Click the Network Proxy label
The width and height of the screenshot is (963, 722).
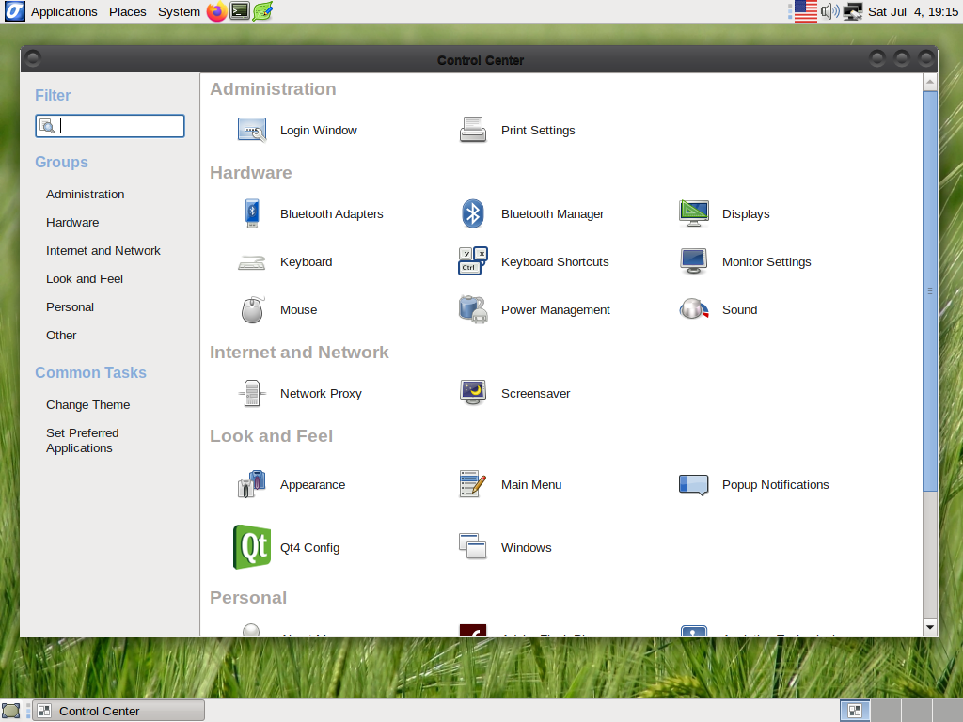point(322,393)
